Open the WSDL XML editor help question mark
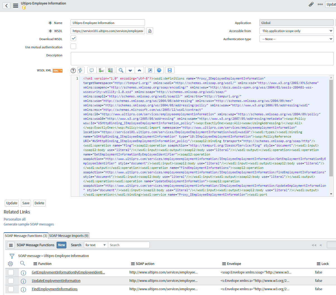Screen dimensions: 336x295 tap(73, 71)
